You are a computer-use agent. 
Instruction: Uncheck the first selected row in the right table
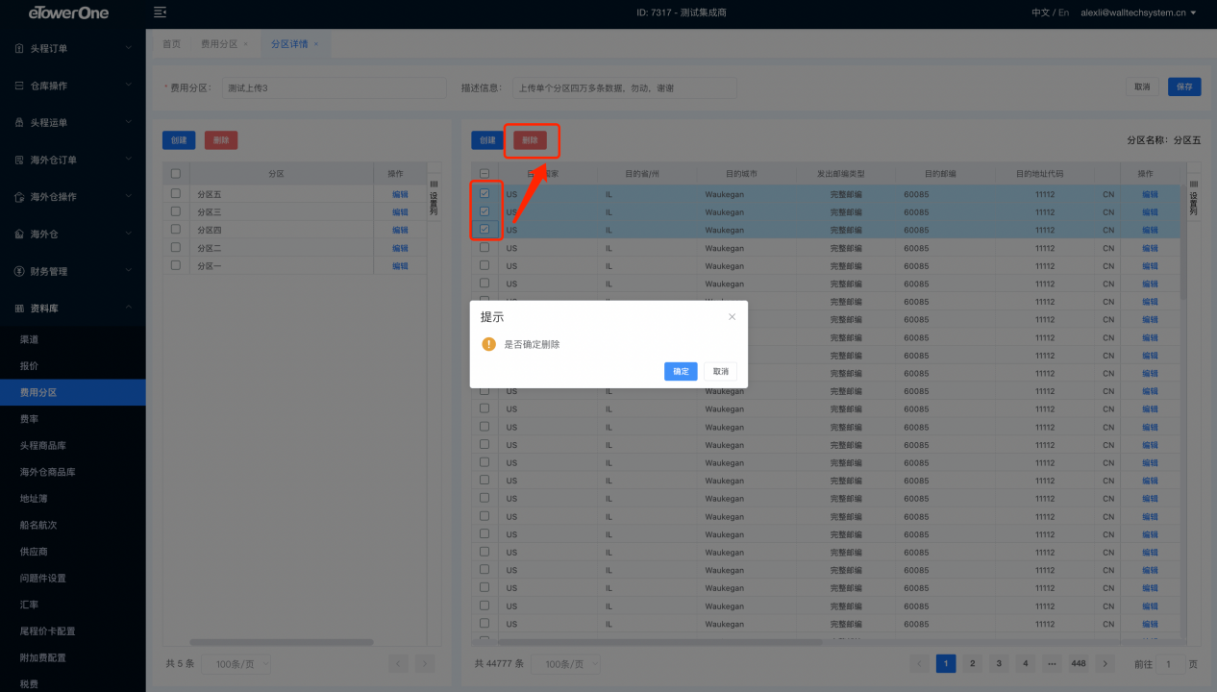click(484, 193)
